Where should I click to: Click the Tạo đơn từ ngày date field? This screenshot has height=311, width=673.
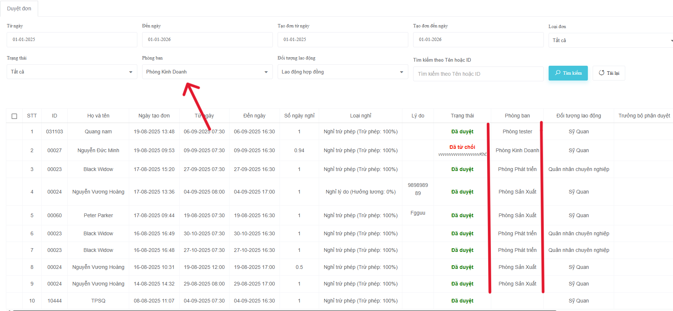342,40
